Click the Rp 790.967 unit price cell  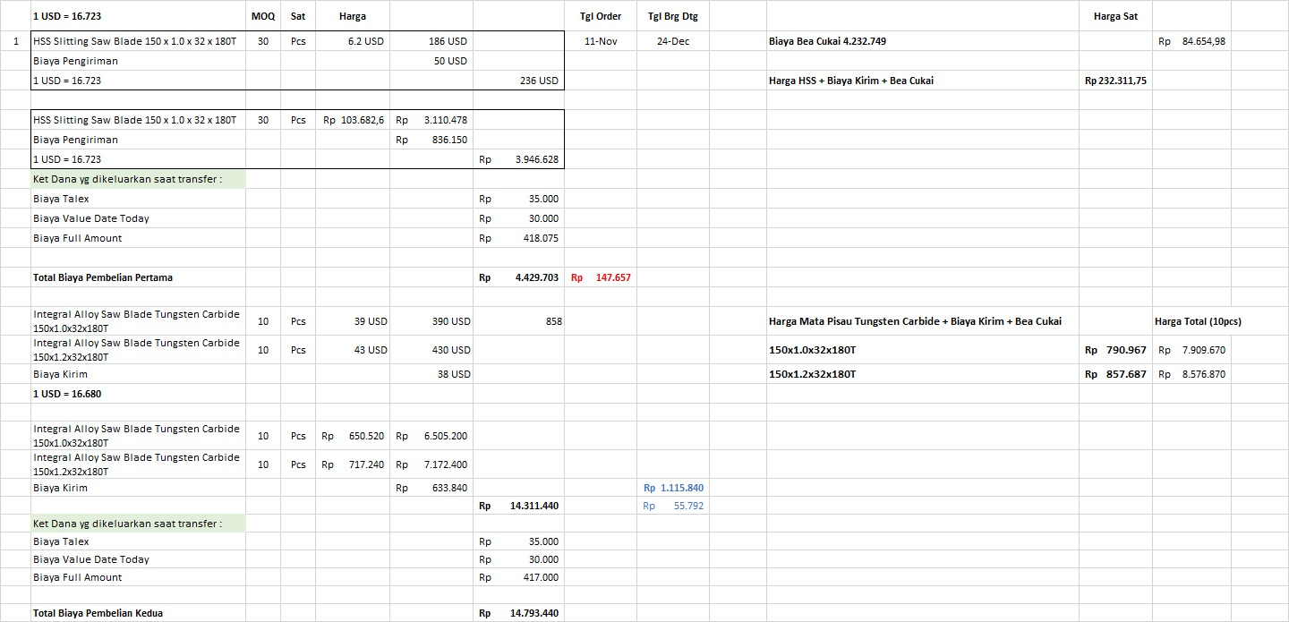pos(1115,350)
